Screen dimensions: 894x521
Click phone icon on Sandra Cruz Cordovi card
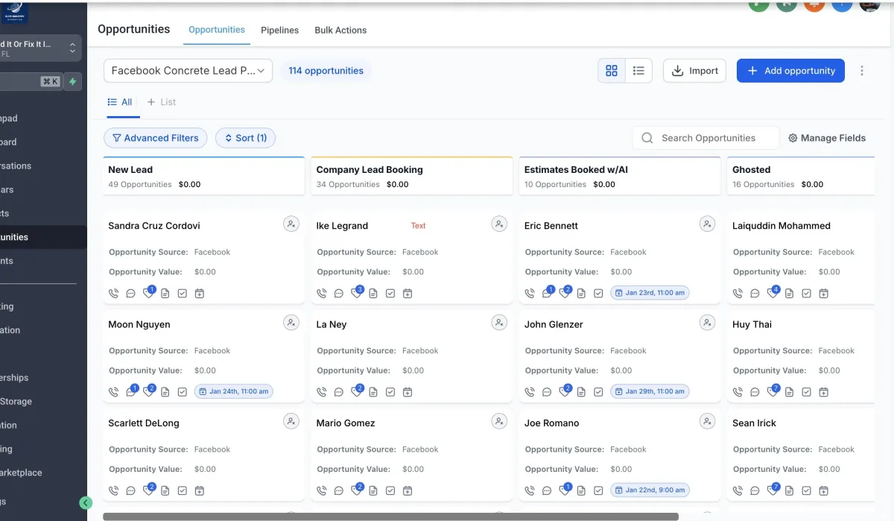pyautogui.click(x=113, y=294)
